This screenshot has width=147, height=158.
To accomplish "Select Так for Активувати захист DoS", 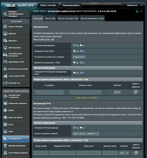I will (x=74, y=51).
